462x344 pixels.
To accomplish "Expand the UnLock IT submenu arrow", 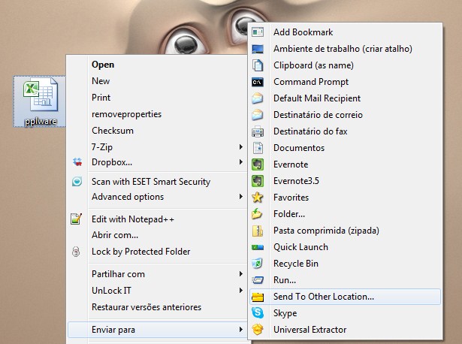I will click(241, 291).
